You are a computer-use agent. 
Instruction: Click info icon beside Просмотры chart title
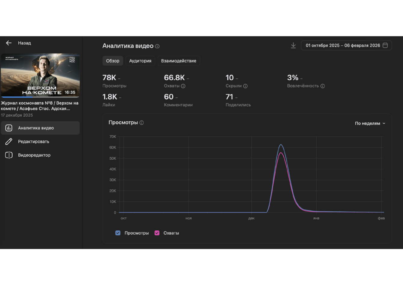pos(142,123)
